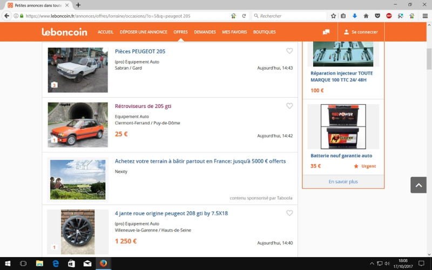Open Batterie neuf garantie auto ad
This screenshot has height=270, width=432.
click(x=341, y=156)
